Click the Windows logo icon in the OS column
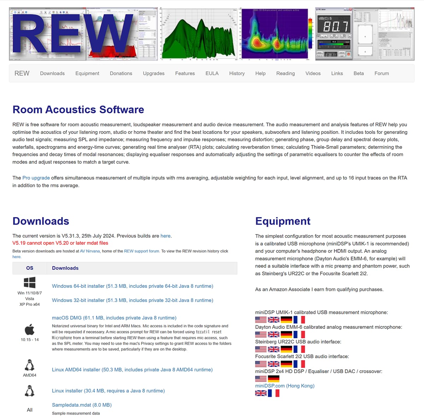The width and height of the screenshot is (424, 418). (30, 283)
